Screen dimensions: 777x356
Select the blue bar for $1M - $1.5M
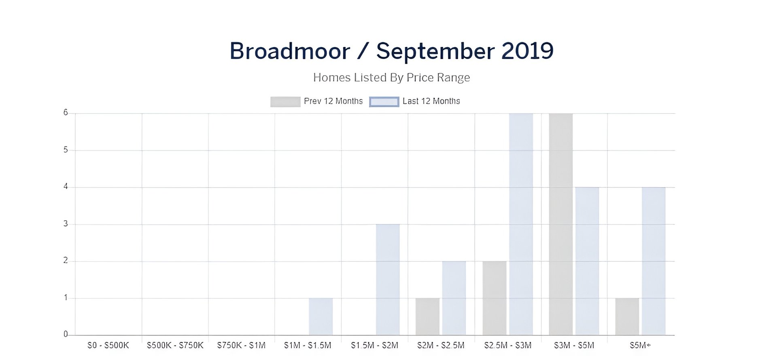pos(321,316)
